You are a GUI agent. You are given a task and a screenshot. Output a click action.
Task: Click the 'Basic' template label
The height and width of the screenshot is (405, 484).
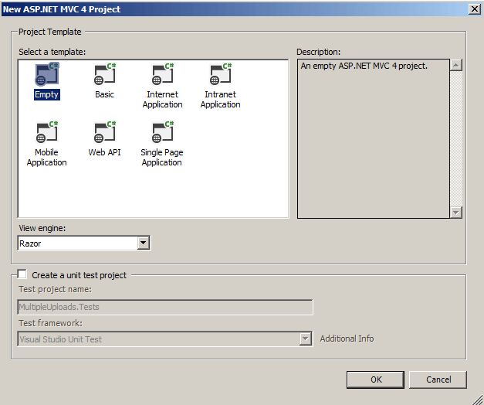105,94
